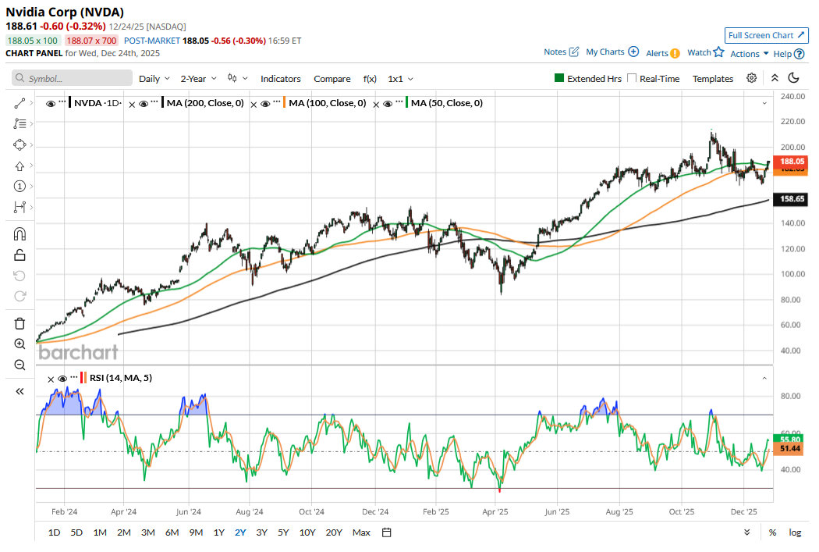Screen dimensions: 819x552
Task: Open the Indicators menu
Action: click(280, 79)
